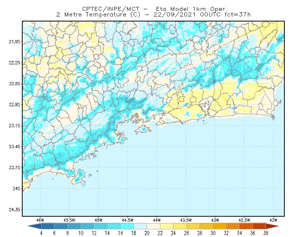Select the 23.1S latitude label
This screenshot has height=237, width=307.
point(15,125)
